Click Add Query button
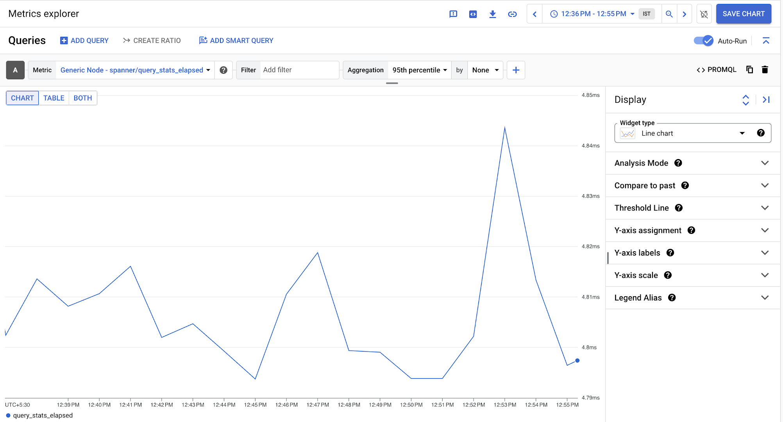Screen dimensions: 783x422 85,41
